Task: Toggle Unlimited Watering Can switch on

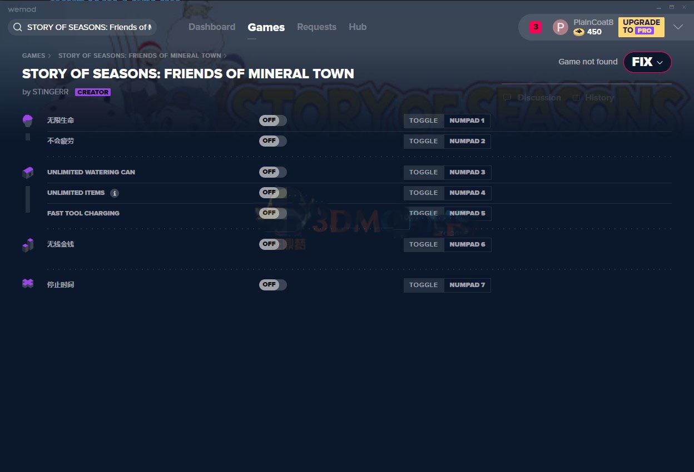Action: 272,172
